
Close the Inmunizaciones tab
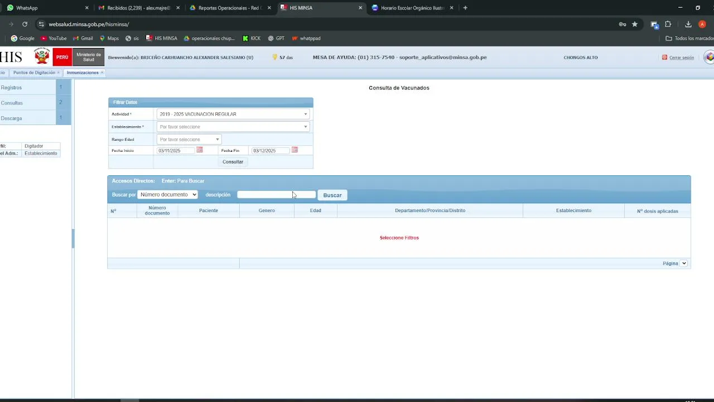point(102,73)
